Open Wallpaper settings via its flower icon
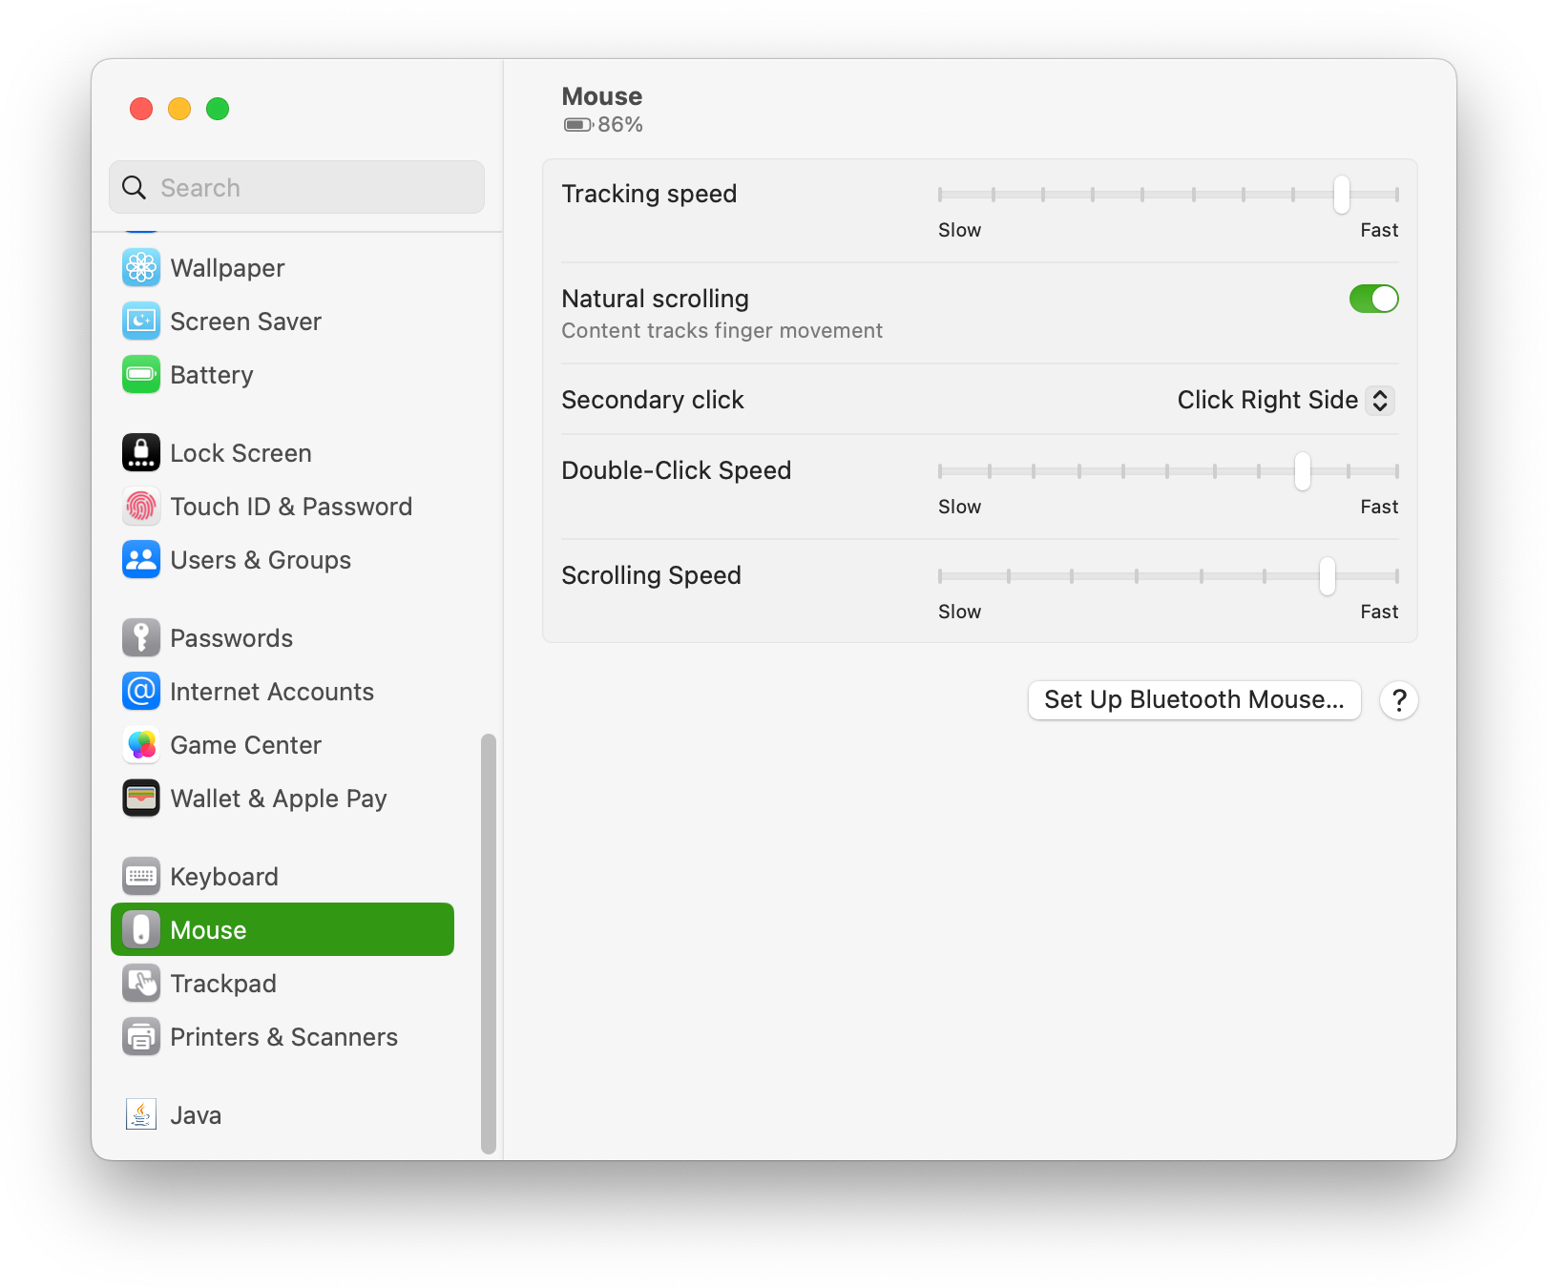 (141, 268)
